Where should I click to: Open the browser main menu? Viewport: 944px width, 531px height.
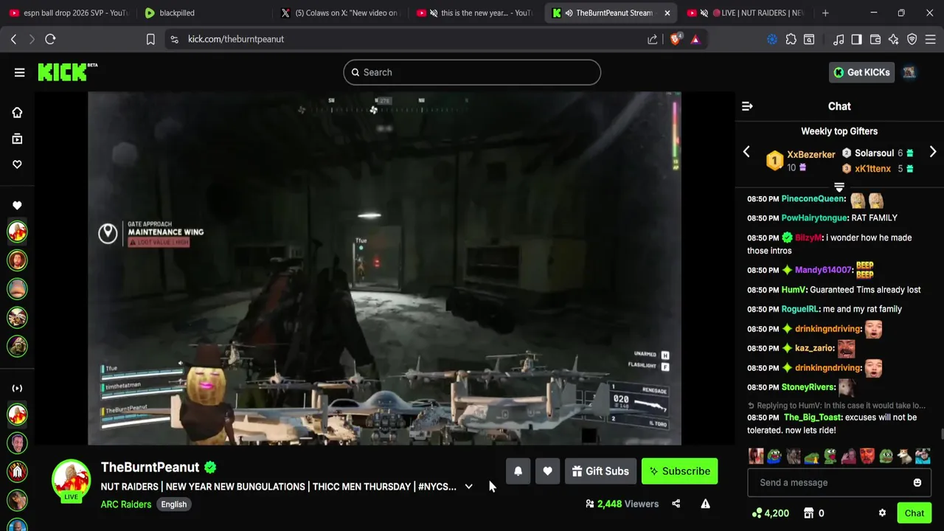click(930, 39)
